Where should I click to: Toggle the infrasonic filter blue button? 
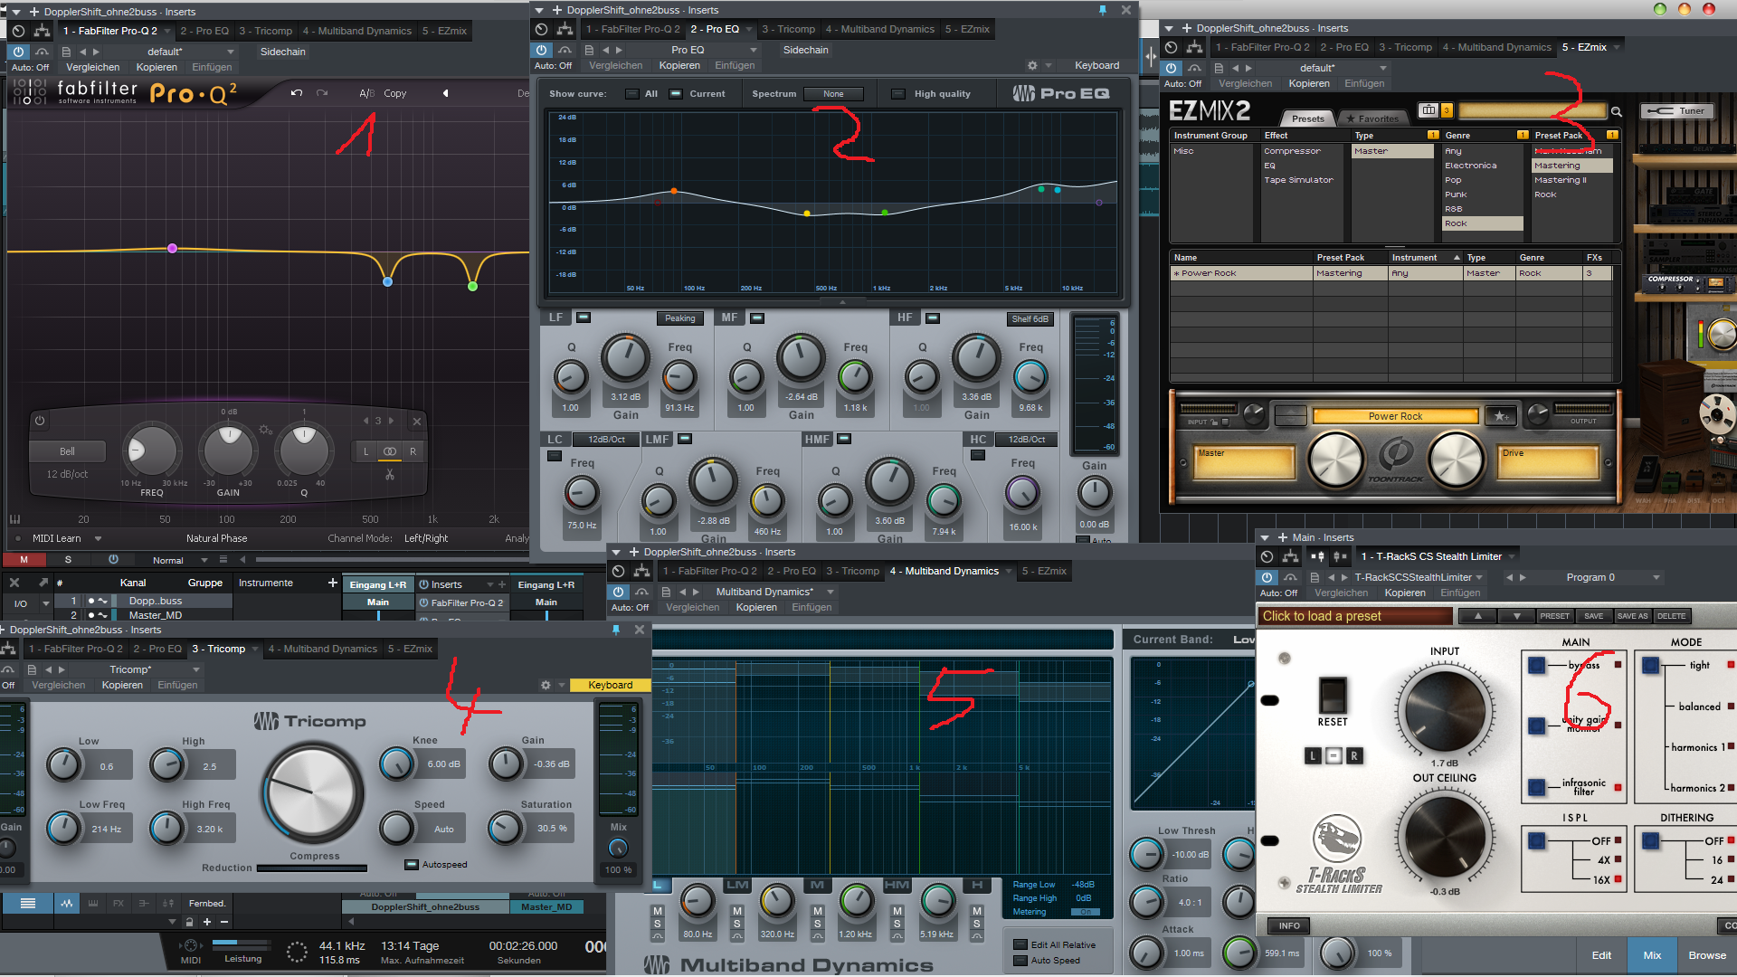[x=1536, y=787]
